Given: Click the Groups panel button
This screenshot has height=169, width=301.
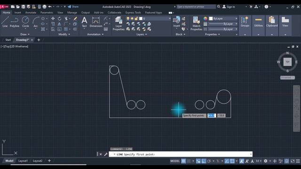Looking at the screenshot, I should tap(245, 22).
